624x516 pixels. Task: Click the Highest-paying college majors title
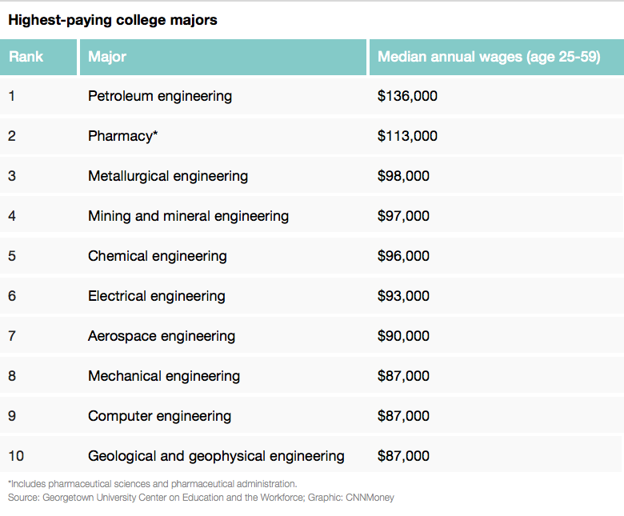[x=113, y=20]
